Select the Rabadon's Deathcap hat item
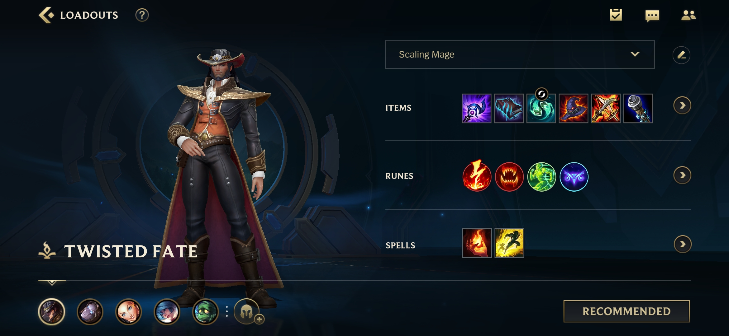Screen dimensions: 729x336 (x=573, y=108)
